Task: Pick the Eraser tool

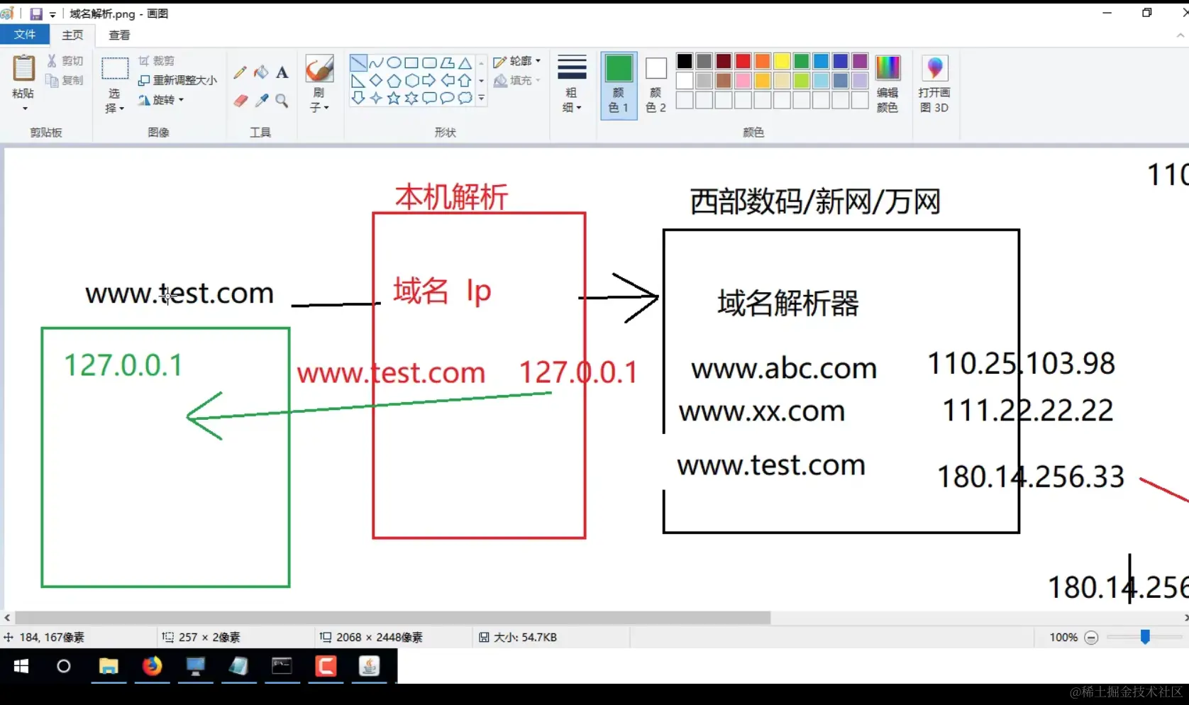Action: (x=240, y=100)
